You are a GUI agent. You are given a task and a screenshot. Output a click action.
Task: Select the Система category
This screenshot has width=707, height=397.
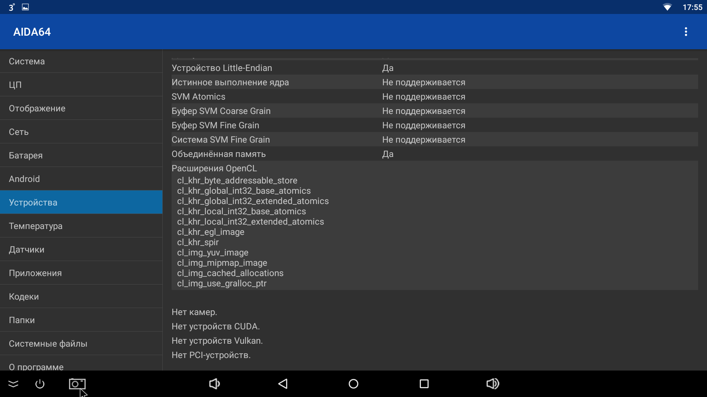[x=81, y=61]
